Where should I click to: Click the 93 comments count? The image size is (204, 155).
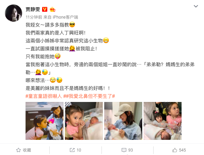[130, 150]
